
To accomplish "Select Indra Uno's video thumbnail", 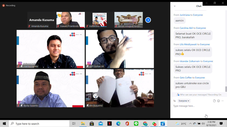I will coord(100,20).
